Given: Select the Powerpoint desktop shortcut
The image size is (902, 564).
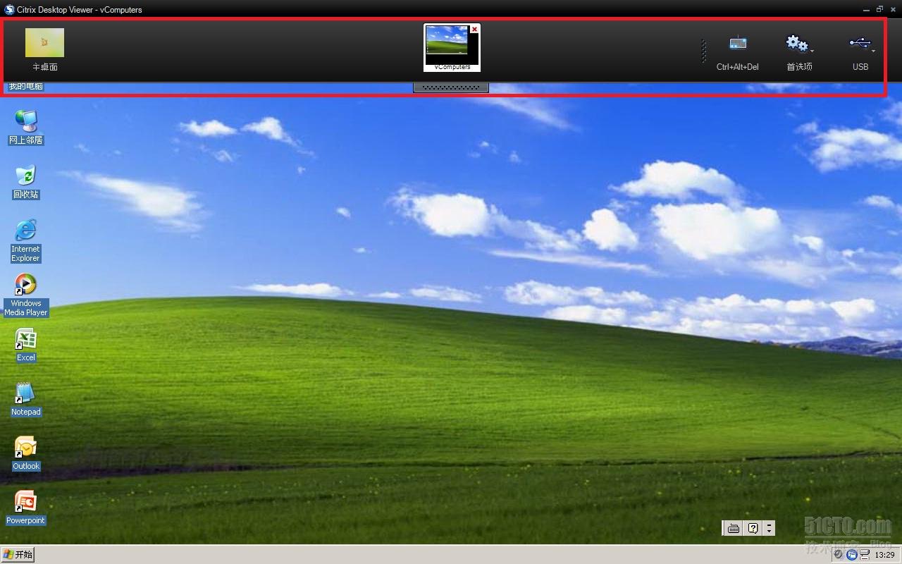Looking at the screenshot, I should coord(26,508).
